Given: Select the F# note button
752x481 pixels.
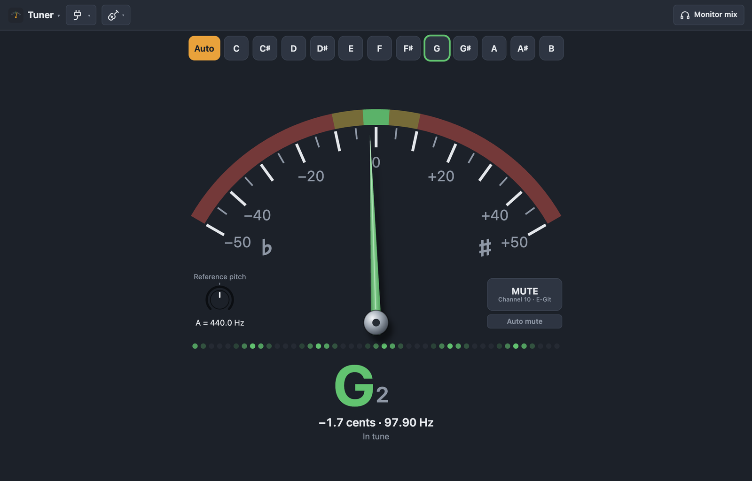Looking at the screenshot, I should click(408, 48).
